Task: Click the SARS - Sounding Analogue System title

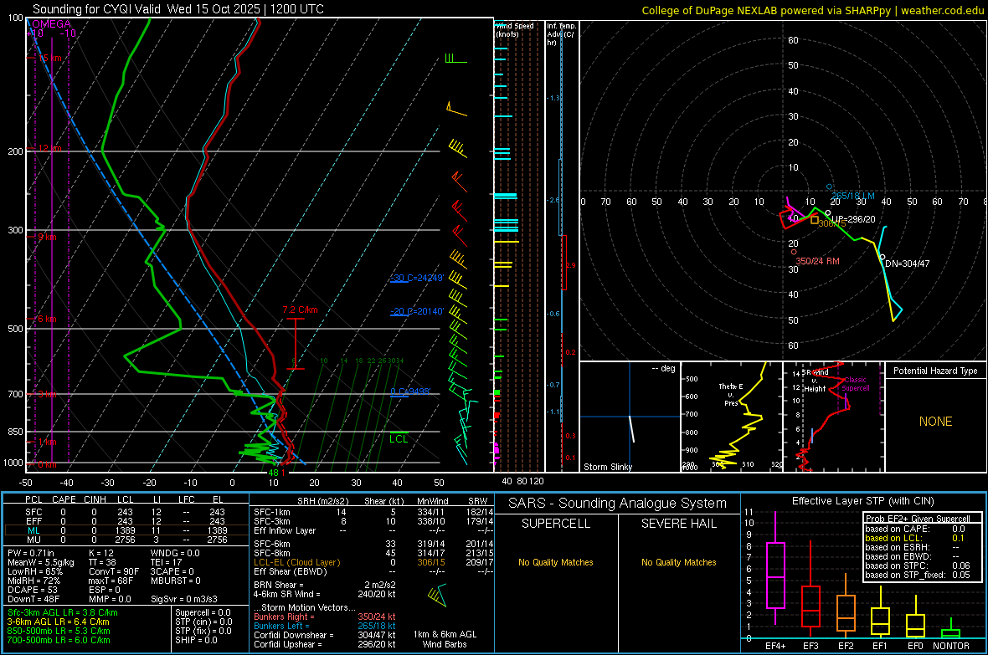Action: 617,504
